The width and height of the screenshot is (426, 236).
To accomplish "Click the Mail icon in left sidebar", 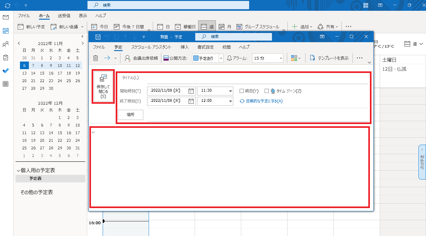I will click(x=6, y=17).
